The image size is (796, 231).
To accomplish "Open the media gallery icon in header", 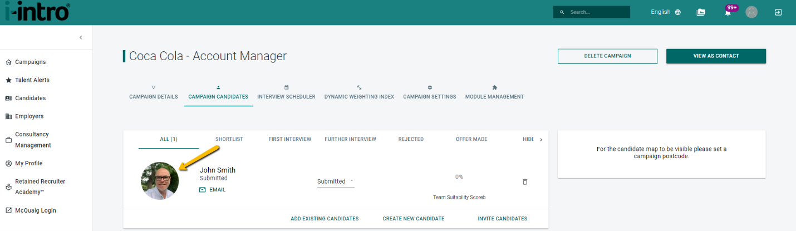I will coord(701,12).
